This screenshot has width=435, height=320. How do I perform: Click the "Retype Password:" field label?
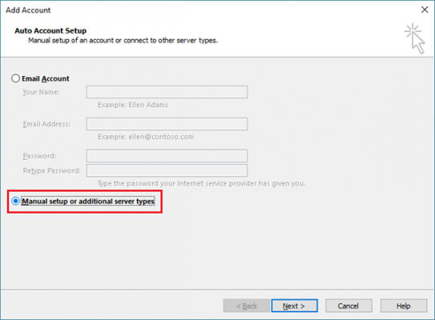click(x=51, y=170)
